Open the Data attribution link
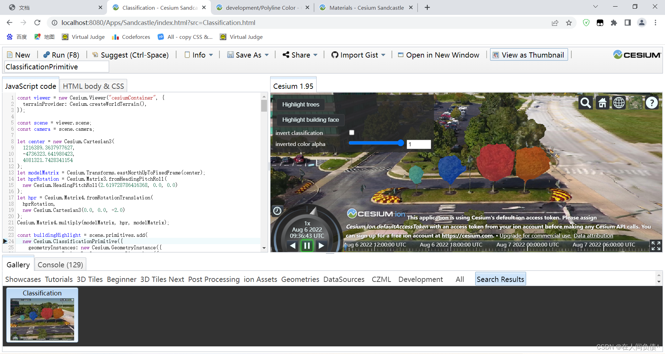The height and width of the screenshot is (354, 665). click(593, 235)
